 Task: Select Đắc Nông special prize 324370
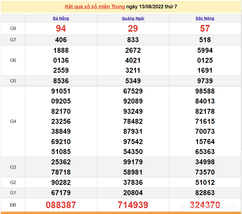(x=205, y=205)
